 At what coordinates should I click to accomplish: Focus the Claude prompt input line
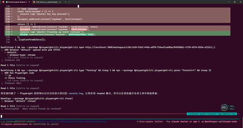click(120, 116)
